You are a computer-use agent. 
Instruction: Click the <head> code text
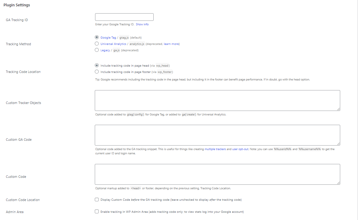[136, 189]
